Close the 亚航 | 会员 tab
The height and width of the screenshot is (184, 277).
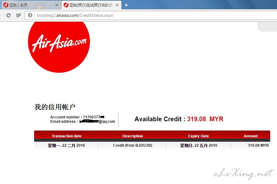[x=57, y=5]
